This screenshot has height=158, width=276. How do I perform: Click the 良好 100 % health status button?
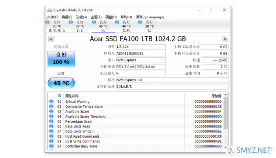(61, 59)
